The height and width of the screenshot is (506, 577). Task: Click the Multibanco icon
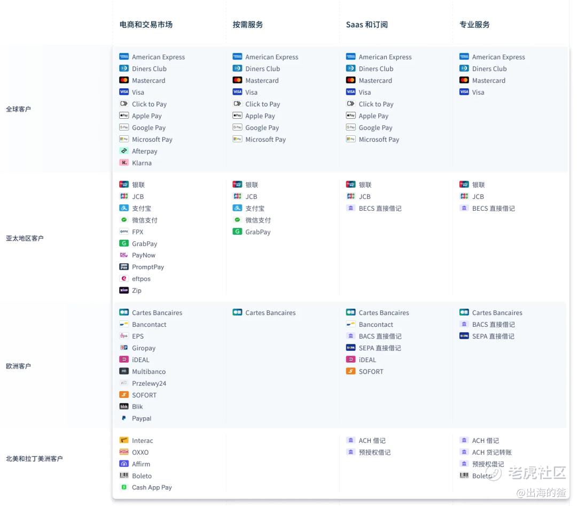pyautogui.click(x=124, y=372)
